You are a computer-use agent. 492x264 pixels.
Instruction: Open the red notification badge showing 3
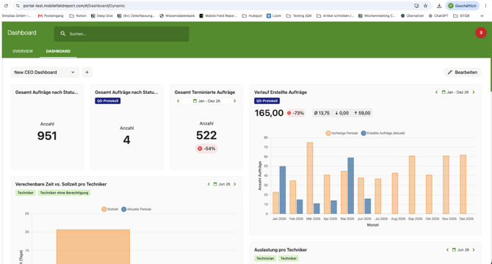click(481, 32)
